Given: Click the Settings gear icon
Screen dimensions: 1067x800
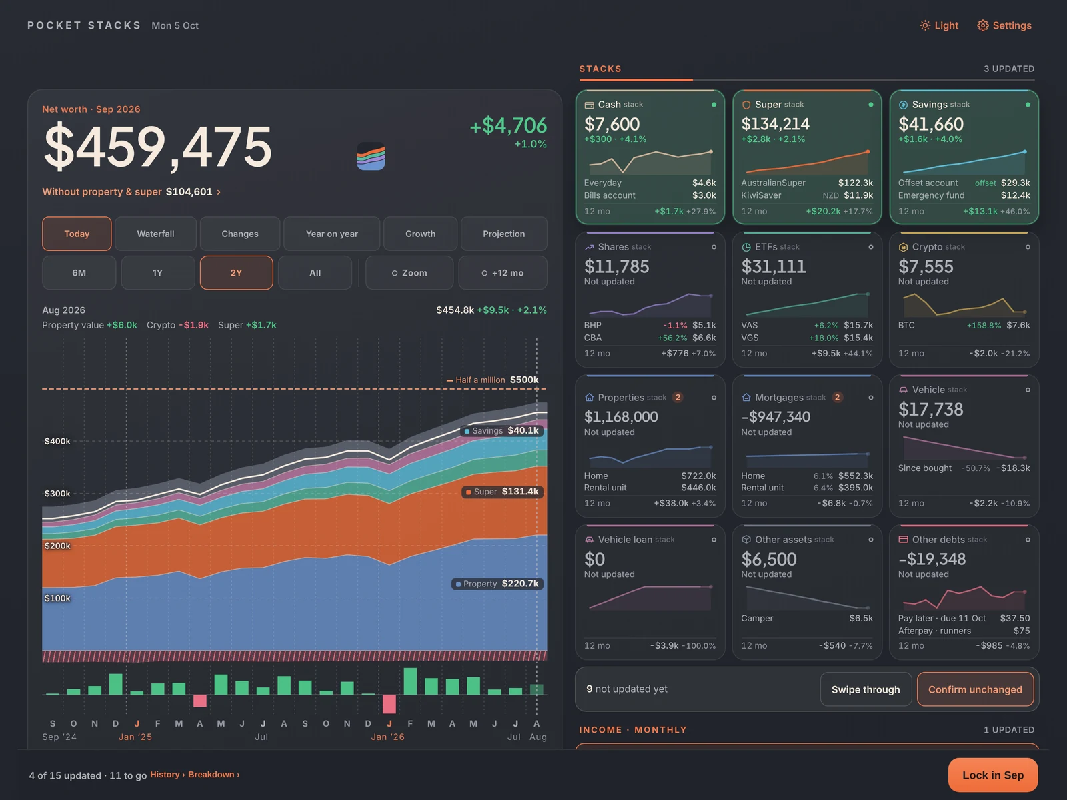Looking at the screenshot, I should coord(982,25).
